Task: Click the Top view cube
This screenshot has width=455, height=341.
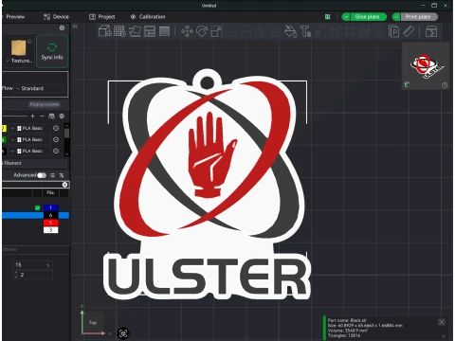Action: [93, 322]
